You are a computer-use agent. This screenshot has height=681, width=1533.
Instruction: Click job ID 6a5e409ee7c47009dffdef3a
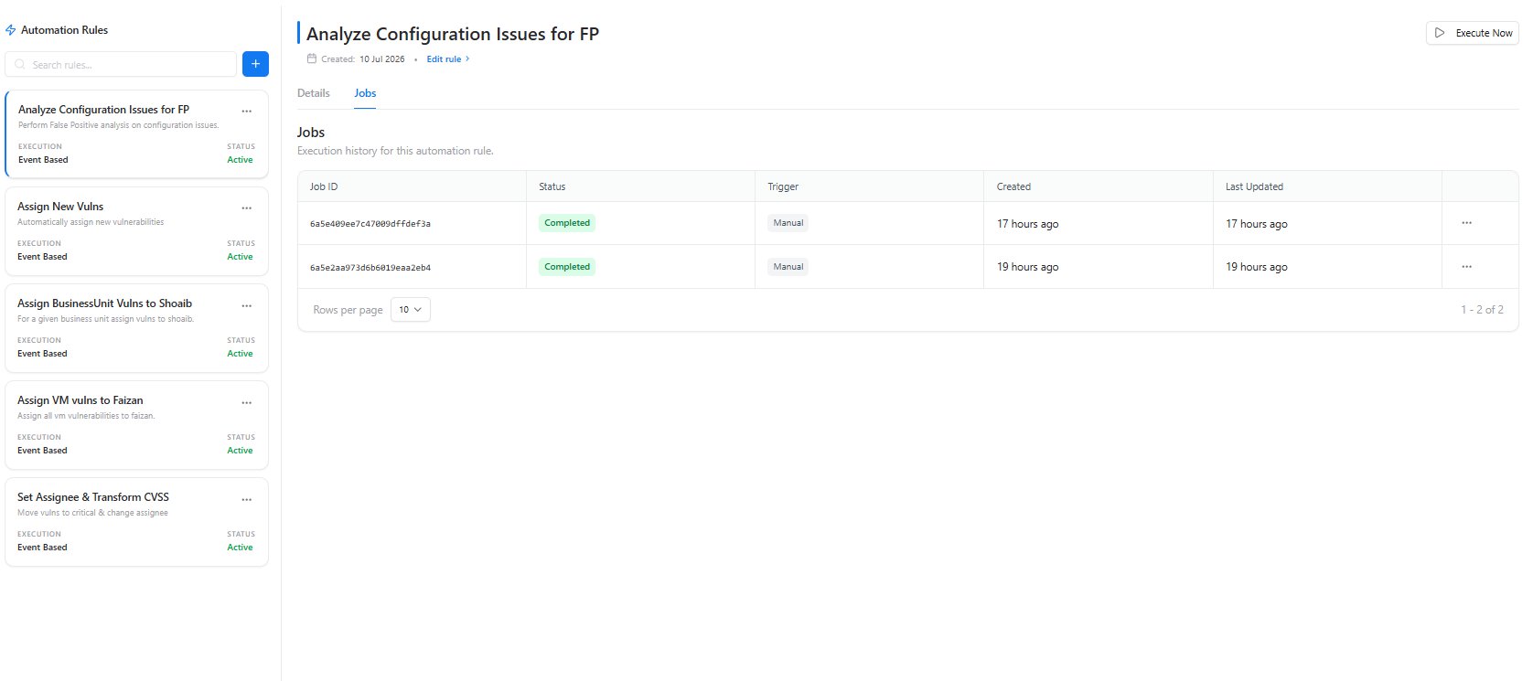[370, 224]
